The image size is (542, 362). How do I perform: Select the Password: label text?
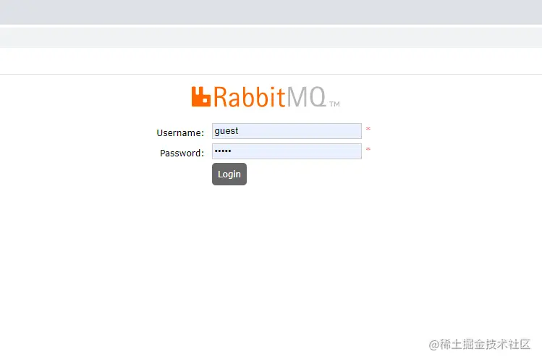point(182,153)
